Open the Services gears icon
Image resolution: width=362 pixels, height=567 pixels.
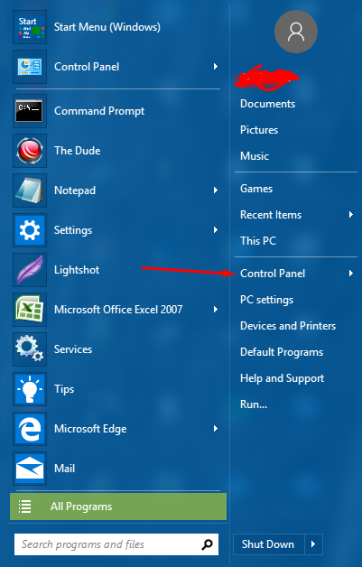[x=30, y=349]
